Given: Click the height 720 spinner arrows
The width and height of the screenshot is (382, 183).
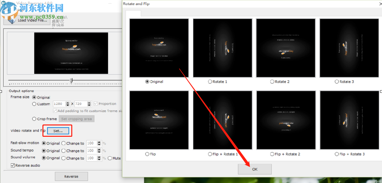Looking at the screenshot, I should 89,104.
